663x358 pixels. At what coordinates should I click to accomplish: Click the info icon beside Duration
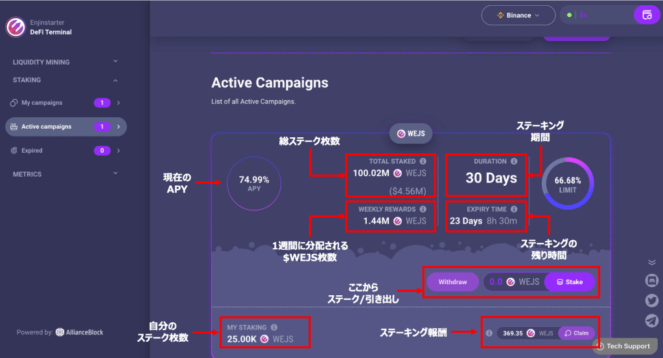pyautogui.click(x=514, y=161)
